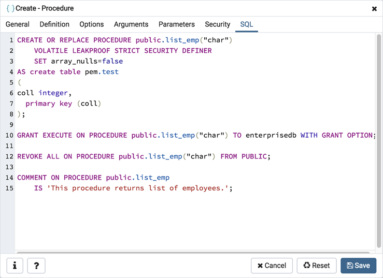Image resolution: width=383 pixels, height=278 pixels.
Task: Go to the Arguments tab
Action: click(x=131, y=24)
